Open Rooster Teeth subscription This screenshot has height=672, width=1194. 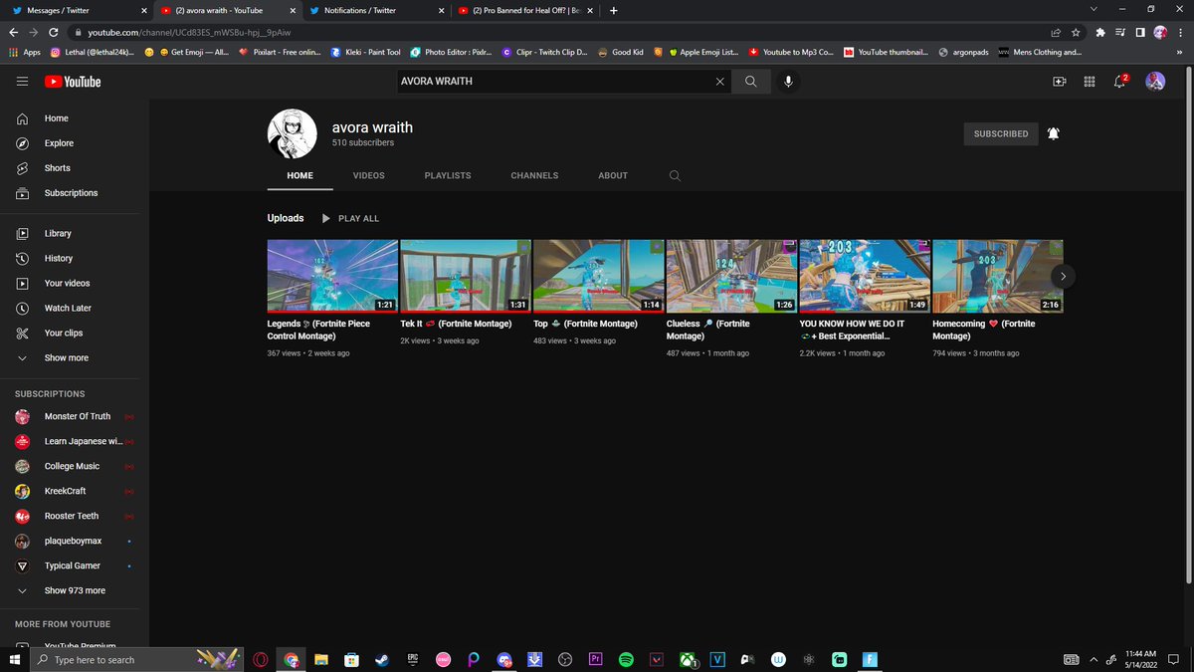(75, 516)
